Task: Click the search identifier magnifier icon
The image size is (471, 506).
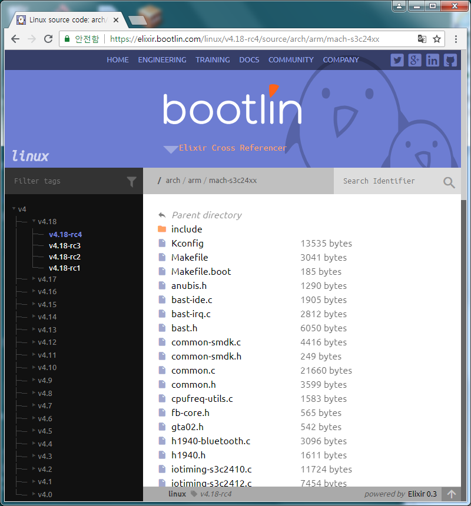Action: pyautogui.click(x=449, y=182)
